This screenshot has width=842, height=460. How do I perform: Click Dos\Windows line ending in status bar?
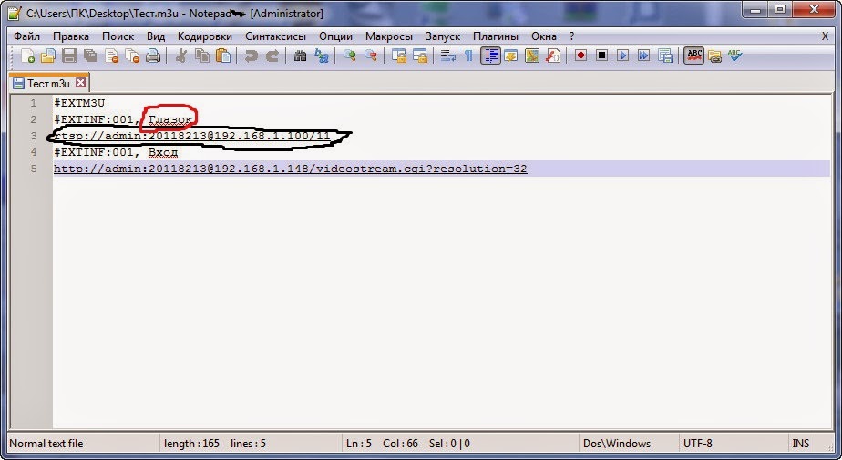(x=616, y=444)
